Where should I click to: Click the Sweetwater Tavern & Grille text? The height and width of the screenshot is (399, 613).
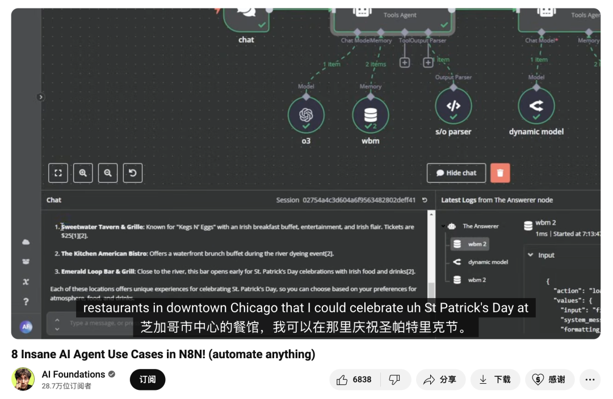102,227
